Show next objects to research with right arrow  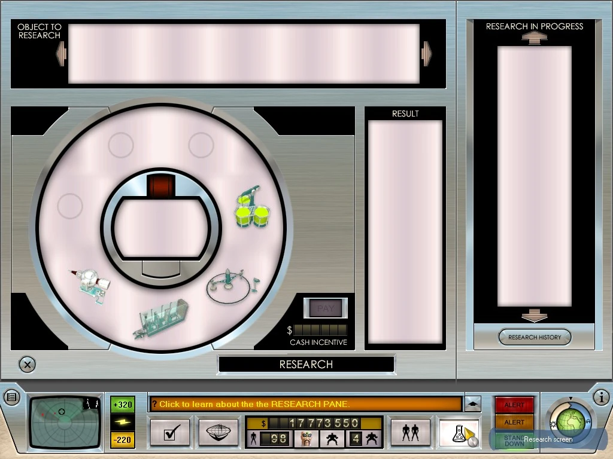pyautogui.click(x=427, y=53)
